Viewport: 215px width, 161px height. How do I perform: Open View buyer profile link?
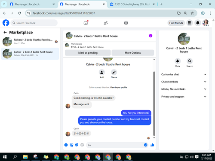click(x=118, y=87)
